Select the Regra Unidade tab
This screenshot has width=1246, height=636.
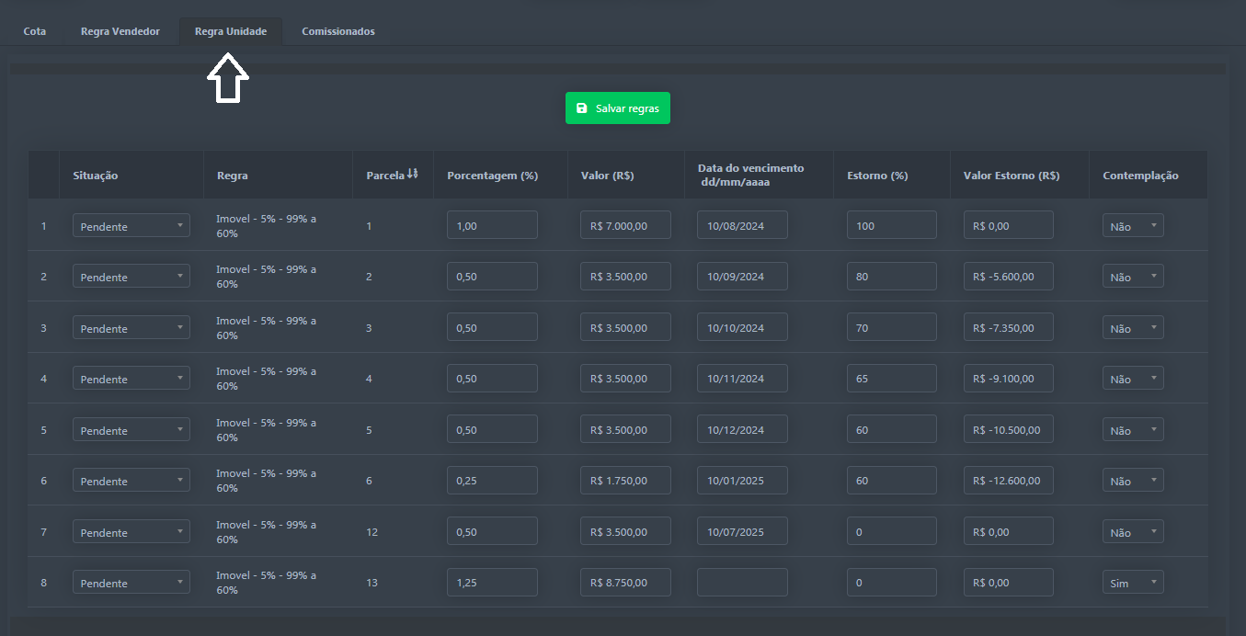pyautogui.click(x=231, y=31)
